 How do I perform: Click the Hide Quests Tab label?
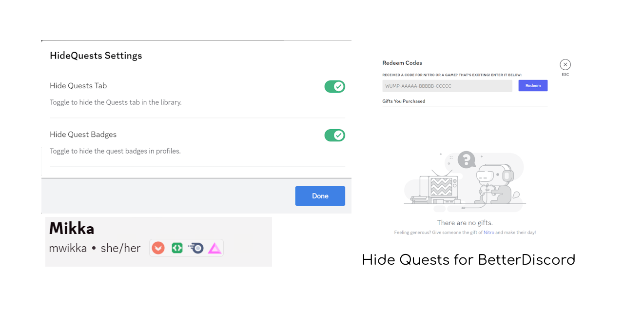pos(78,86)
